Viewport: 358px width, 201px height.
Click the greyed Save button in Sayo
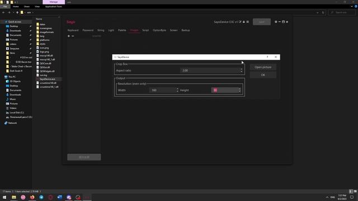[x=262, y=22]
